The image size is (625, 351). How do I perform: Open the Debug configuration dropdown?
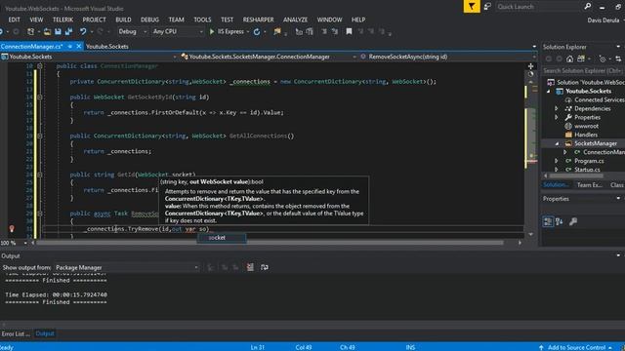pos(133,31)
